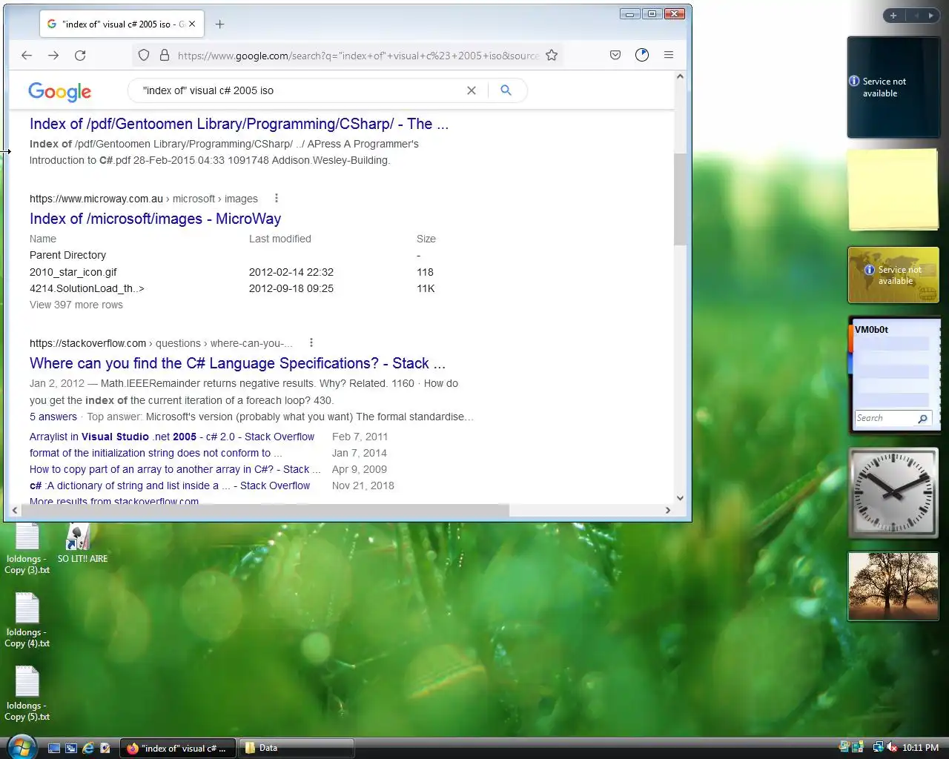Run search with the magnifier icon
Image resolution: width=949 pixels, height=759 pixels.
[506, 90]
